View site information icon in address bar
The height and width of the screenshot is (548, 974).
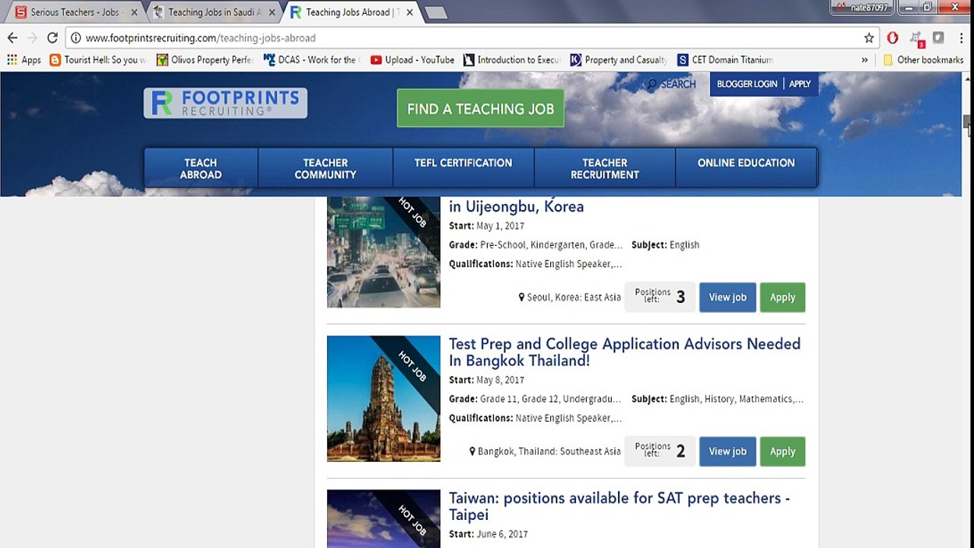tap(75, 38)
